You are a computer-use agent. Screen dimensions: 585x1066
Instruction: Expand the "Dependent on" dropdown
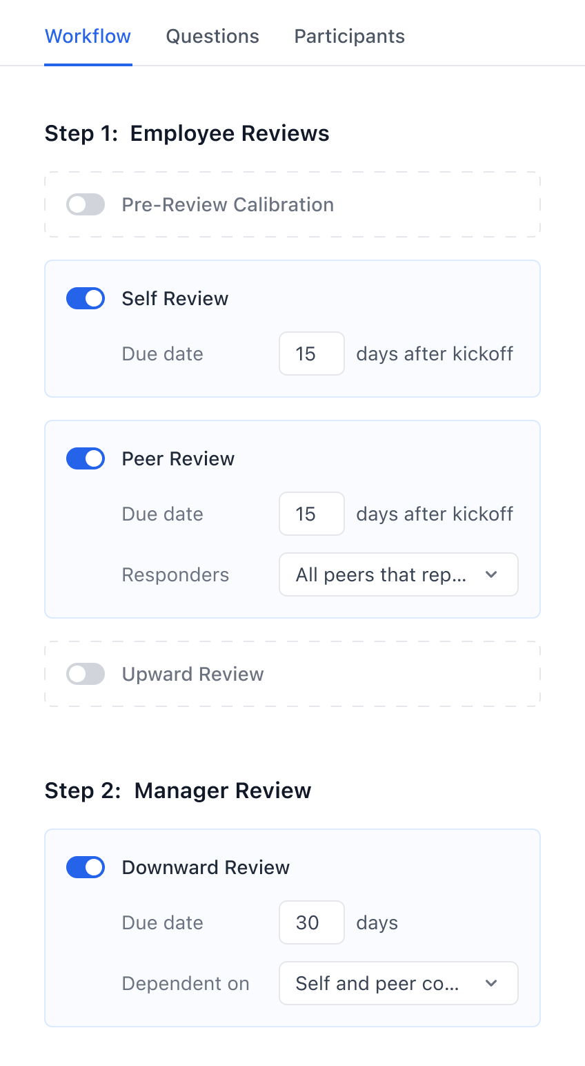[398, 983]
